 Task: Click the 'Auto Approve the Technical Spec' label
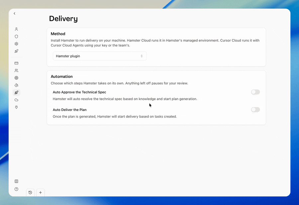[x=79, y=92]
